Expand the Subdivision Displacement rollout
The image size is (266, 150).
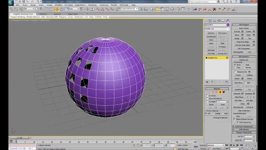(x=244, y=127)
